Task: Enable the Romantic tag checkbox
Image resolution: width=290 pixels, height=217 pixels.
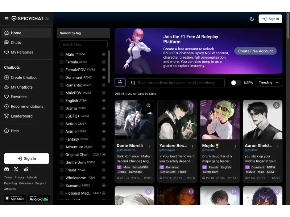Action: click(x=62, y=85)
